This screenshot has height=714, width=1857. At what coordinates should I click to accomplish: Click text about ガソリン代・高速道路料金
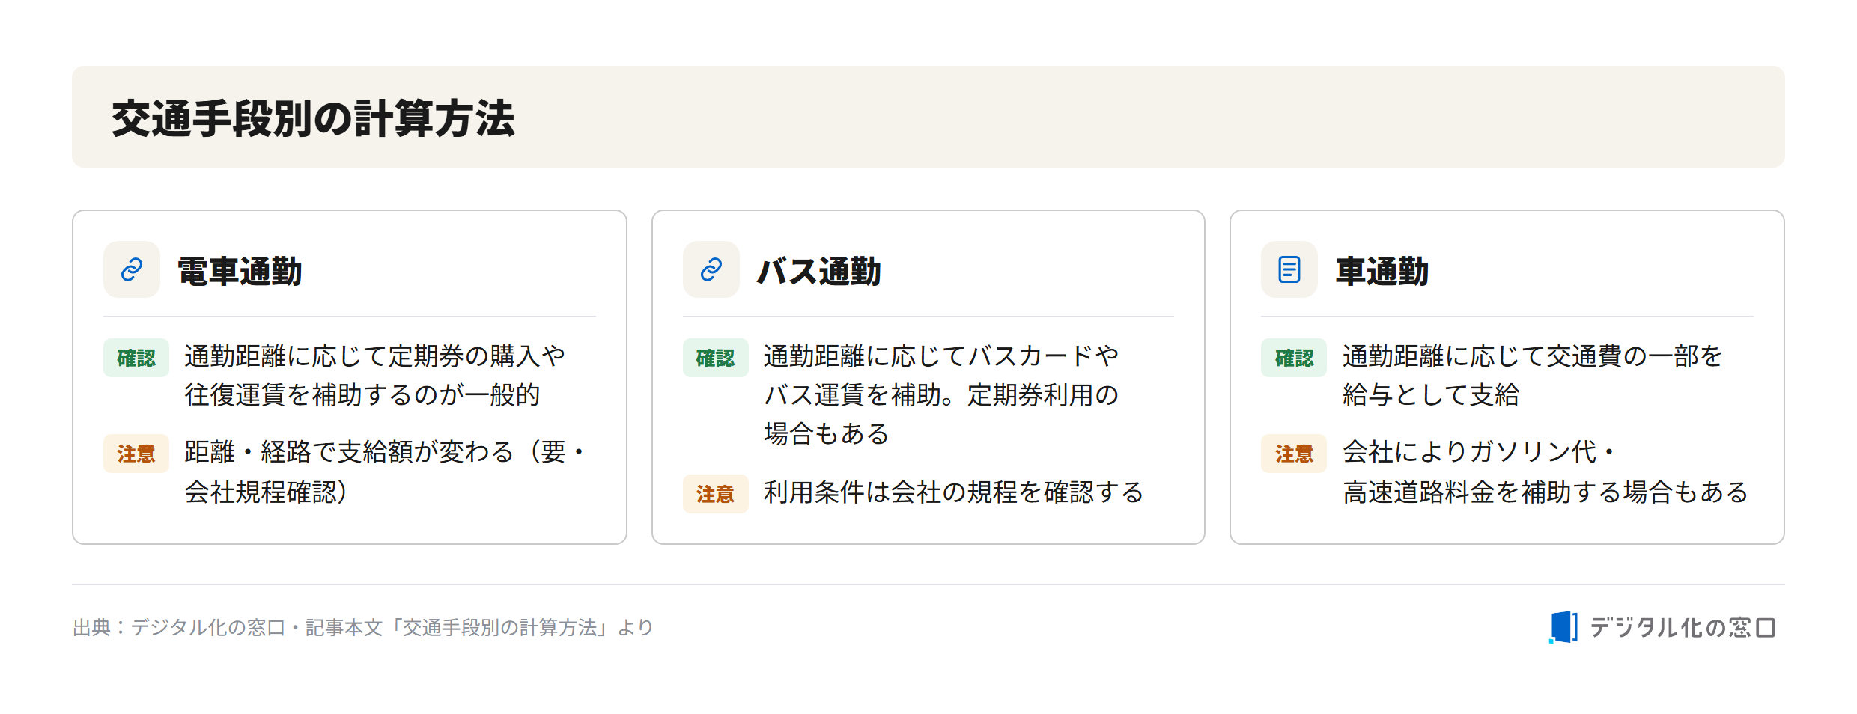tap(1546, 472)
